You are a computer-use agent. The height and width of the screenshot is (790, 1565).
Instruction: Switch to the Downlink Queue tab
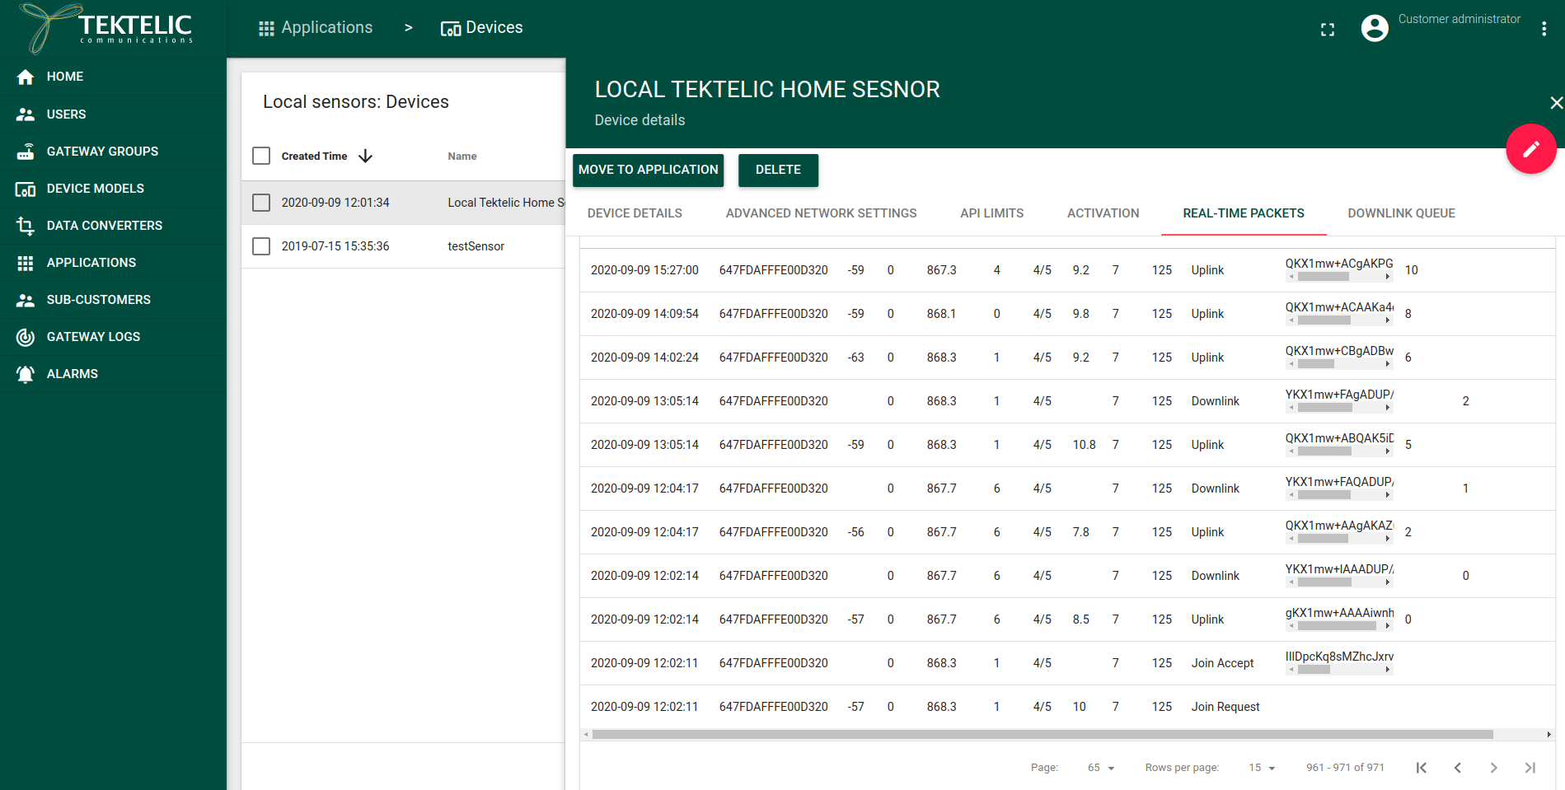(x=1401, y=213)
